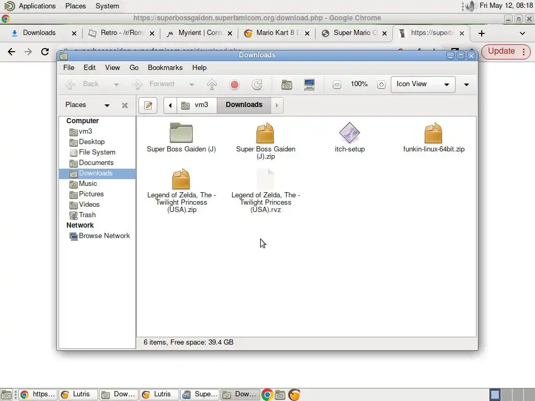Open the File menu
The width and height of the screenshot is (535, 401).
68,67
